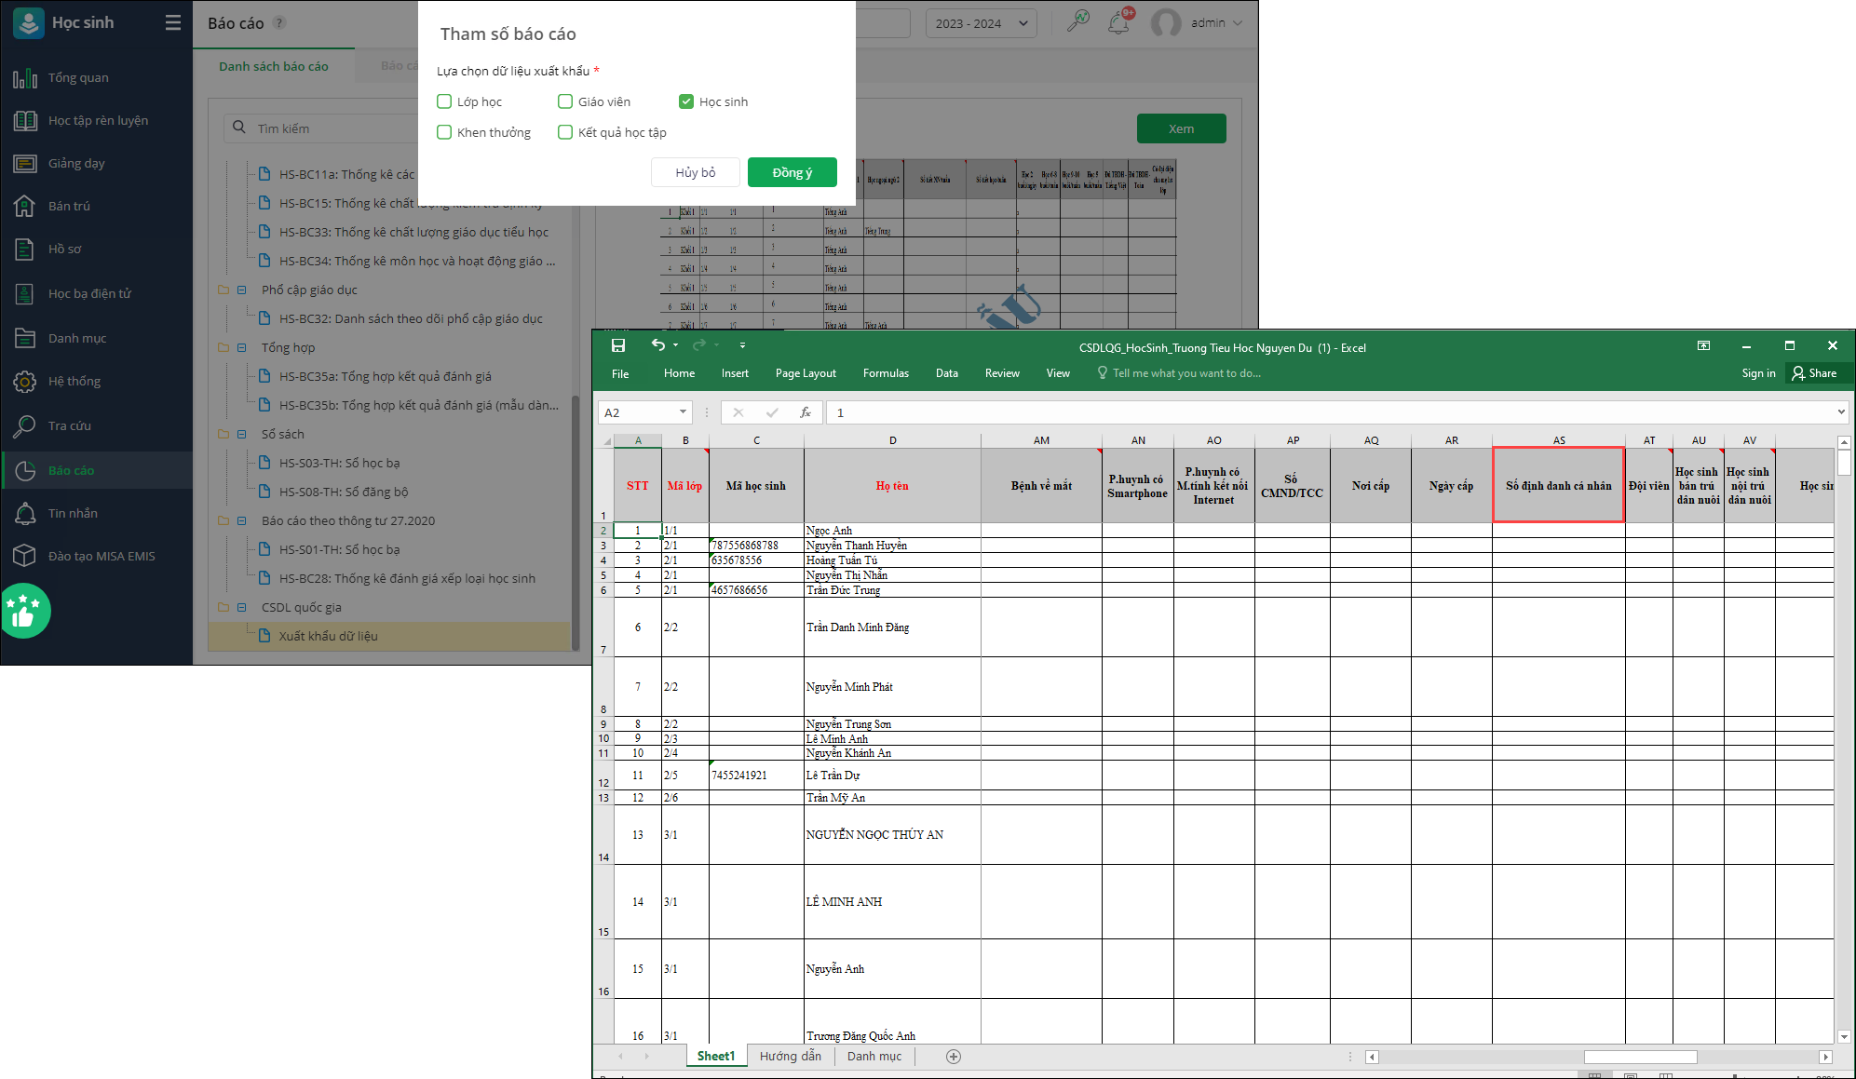Image resolution: width=1856 pixels, height=1079 pixels.
Task: Expand the Name Box dropdown arrow
Action: pos(683,412)
